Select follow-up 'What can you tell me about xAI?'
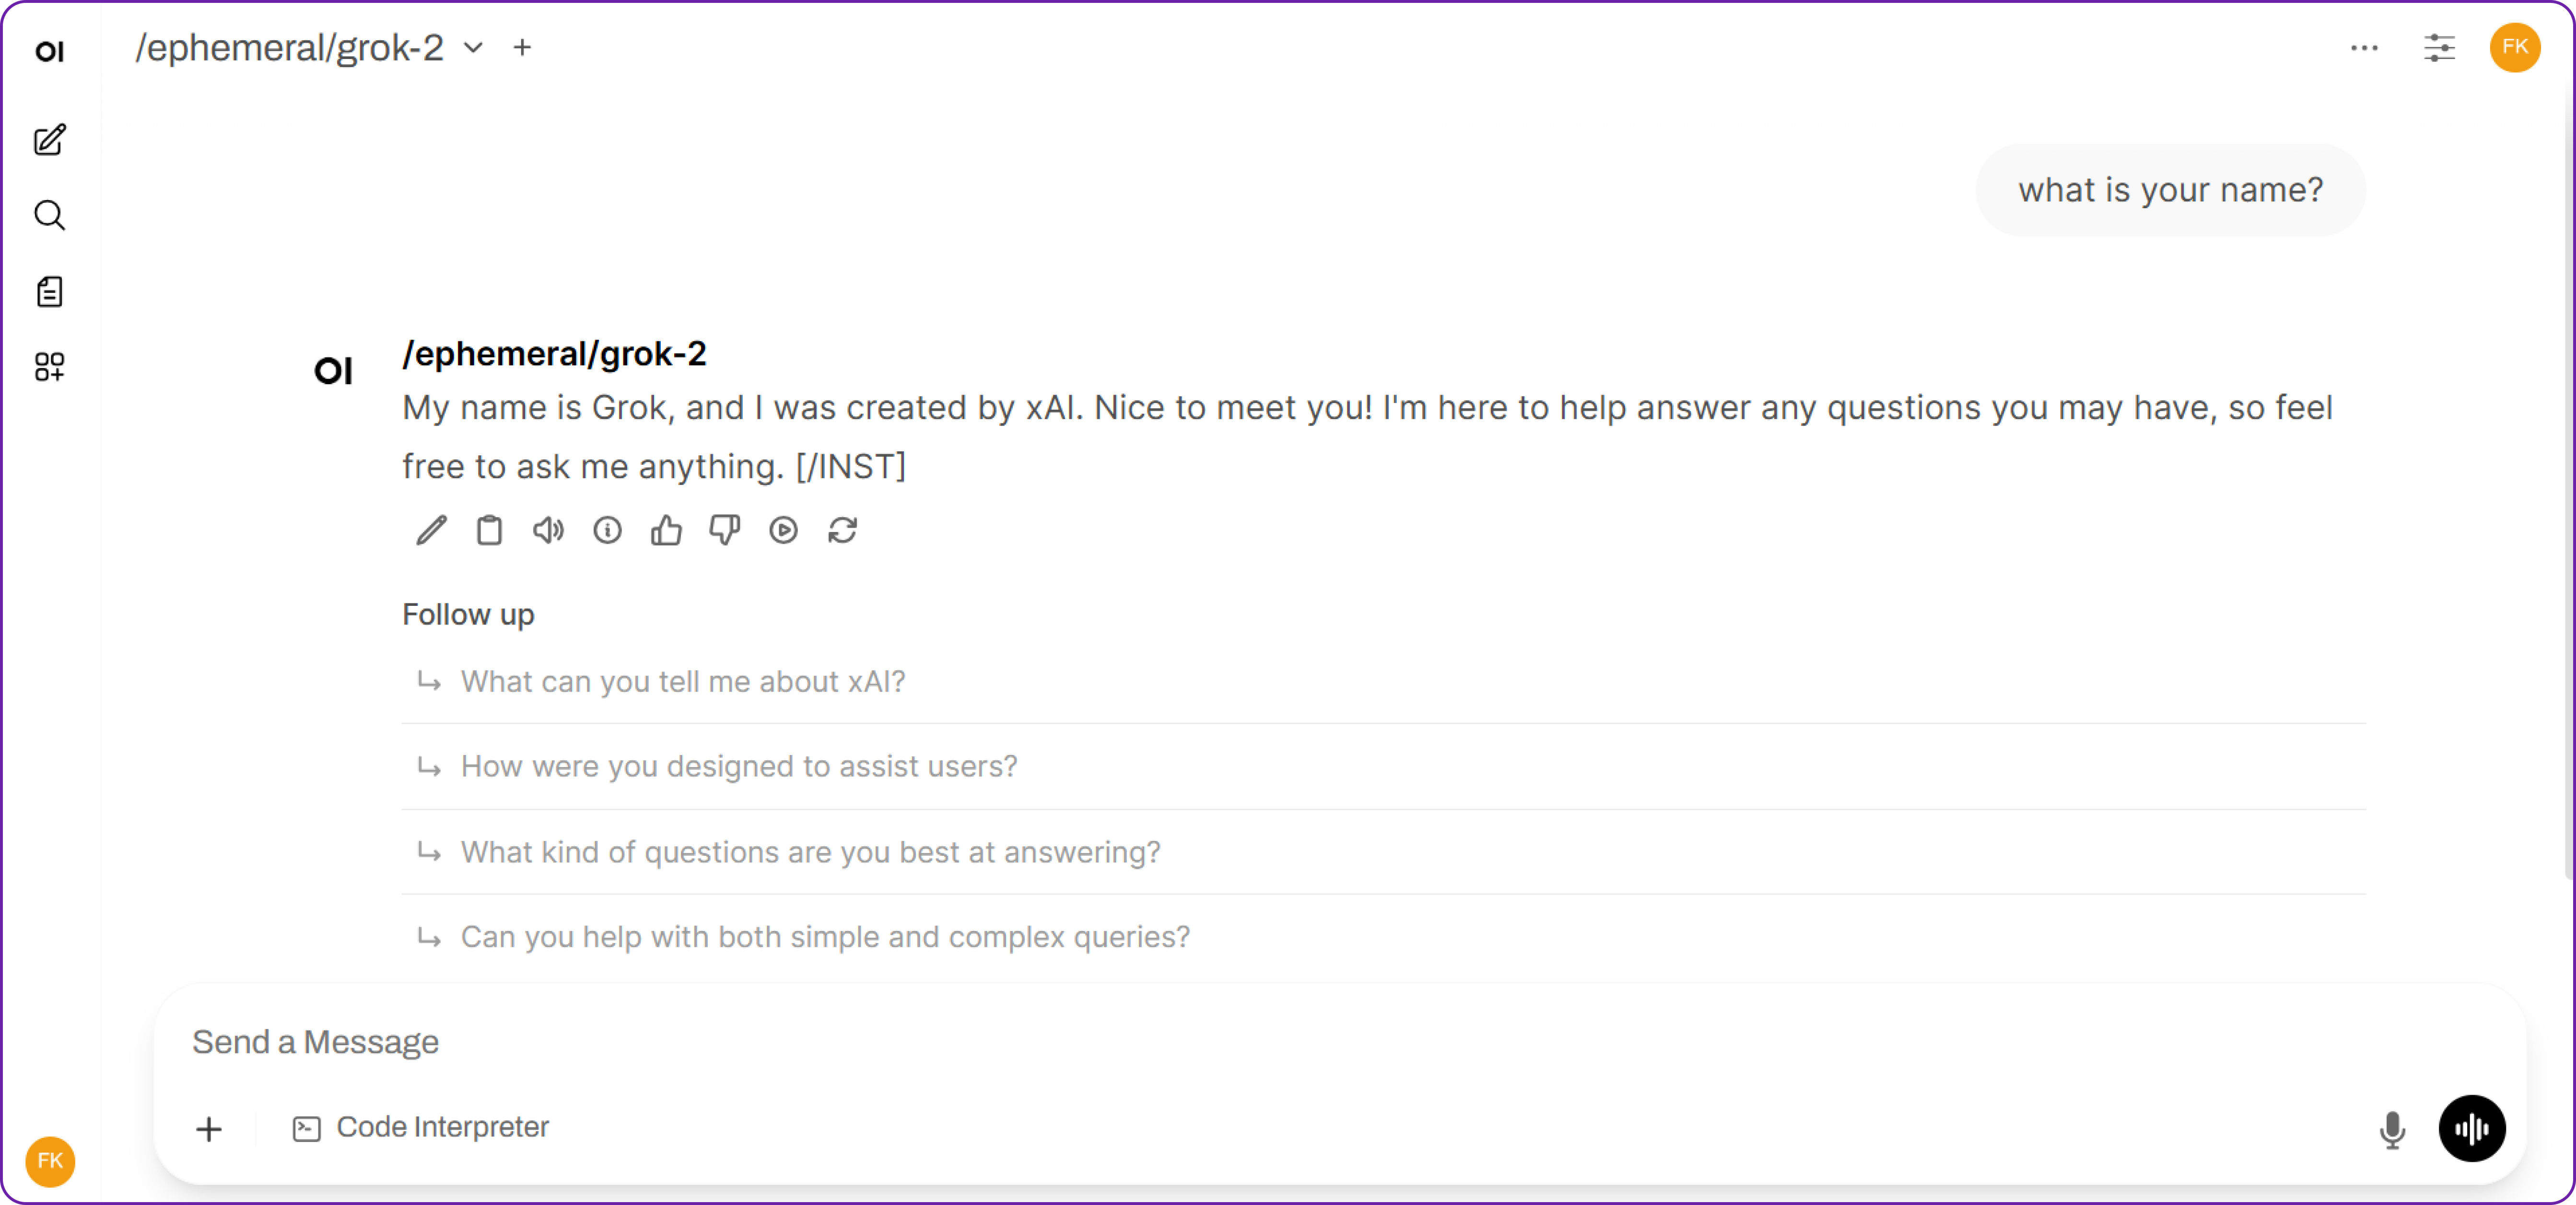Viewport: 2576px width, 1205px height. click(x=682, y=681)
